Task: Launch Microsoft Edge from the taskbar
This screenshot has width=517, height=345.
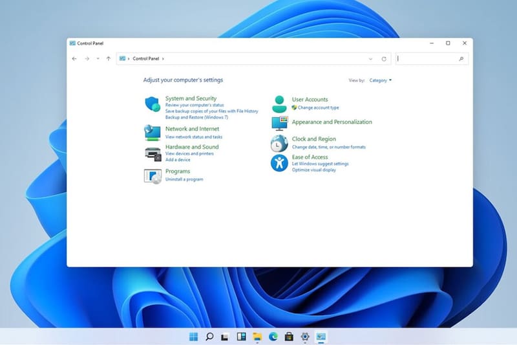Action: tap(273, 337)
